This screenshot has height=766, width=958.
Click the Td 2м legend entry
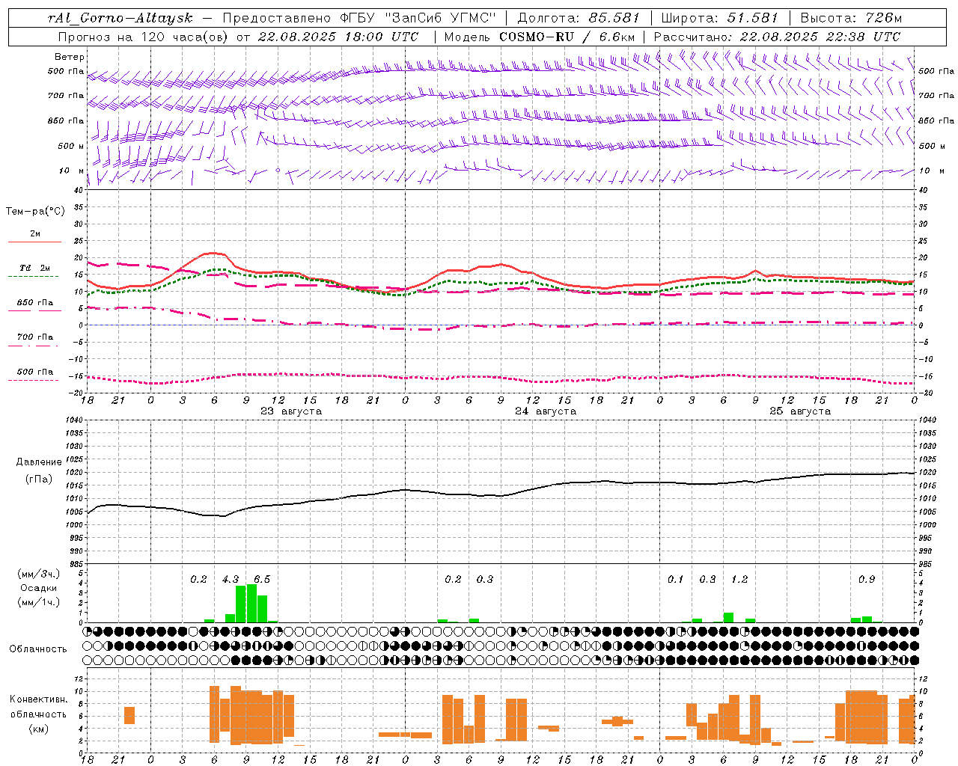pyautogui.click(x=34, y=268)
